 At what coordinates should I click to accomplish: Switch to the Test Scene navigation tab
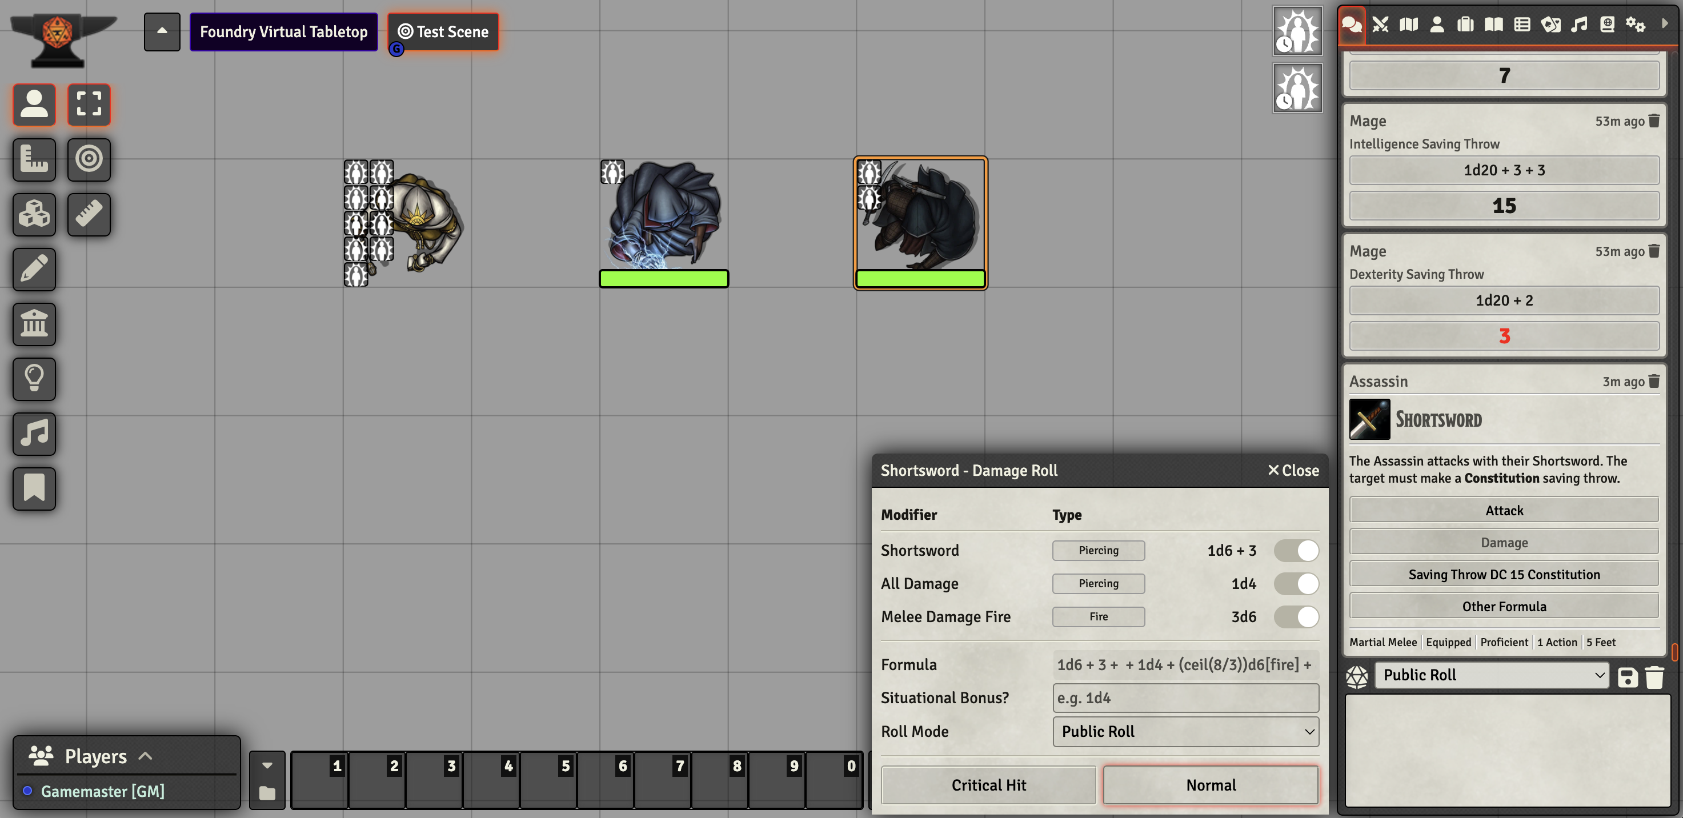coord(443,31)
